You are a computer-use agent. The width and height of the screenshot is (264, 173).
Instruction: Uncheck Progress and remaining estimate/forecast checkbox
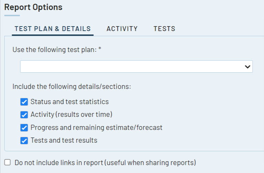click(x=24, y=128)
